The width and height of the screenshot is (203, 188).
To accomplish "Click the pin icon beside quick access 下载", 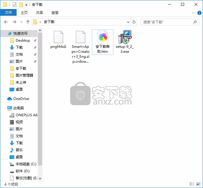I will point(35,48).
